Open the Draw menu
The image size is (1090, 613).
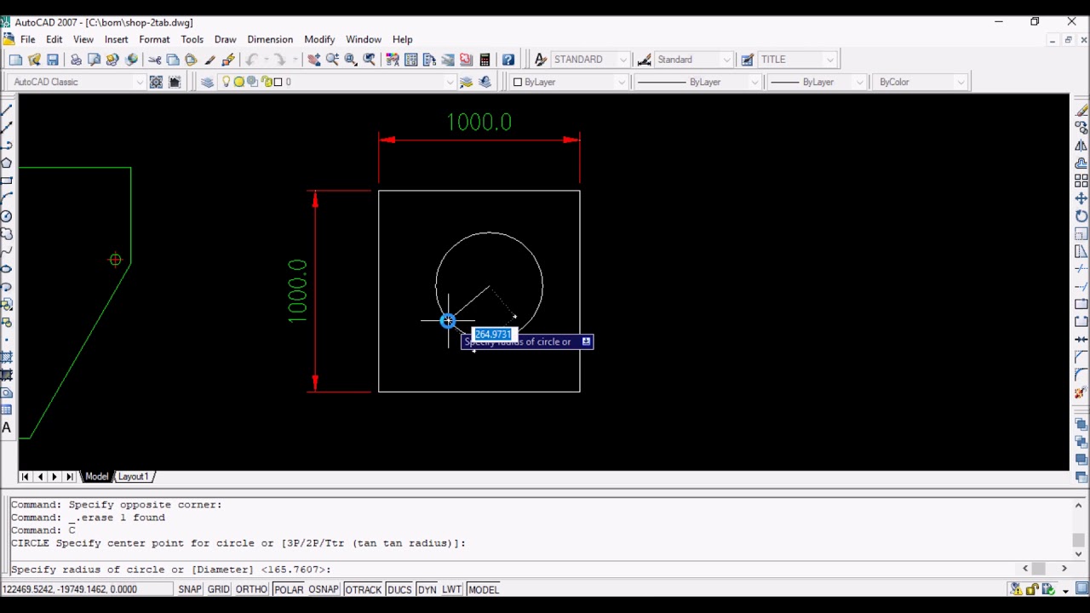click(225, 39)
